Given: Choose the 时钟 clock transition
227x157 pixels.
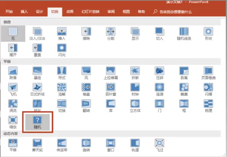Looking at the screenshot, I should click(x=135, y=89).
